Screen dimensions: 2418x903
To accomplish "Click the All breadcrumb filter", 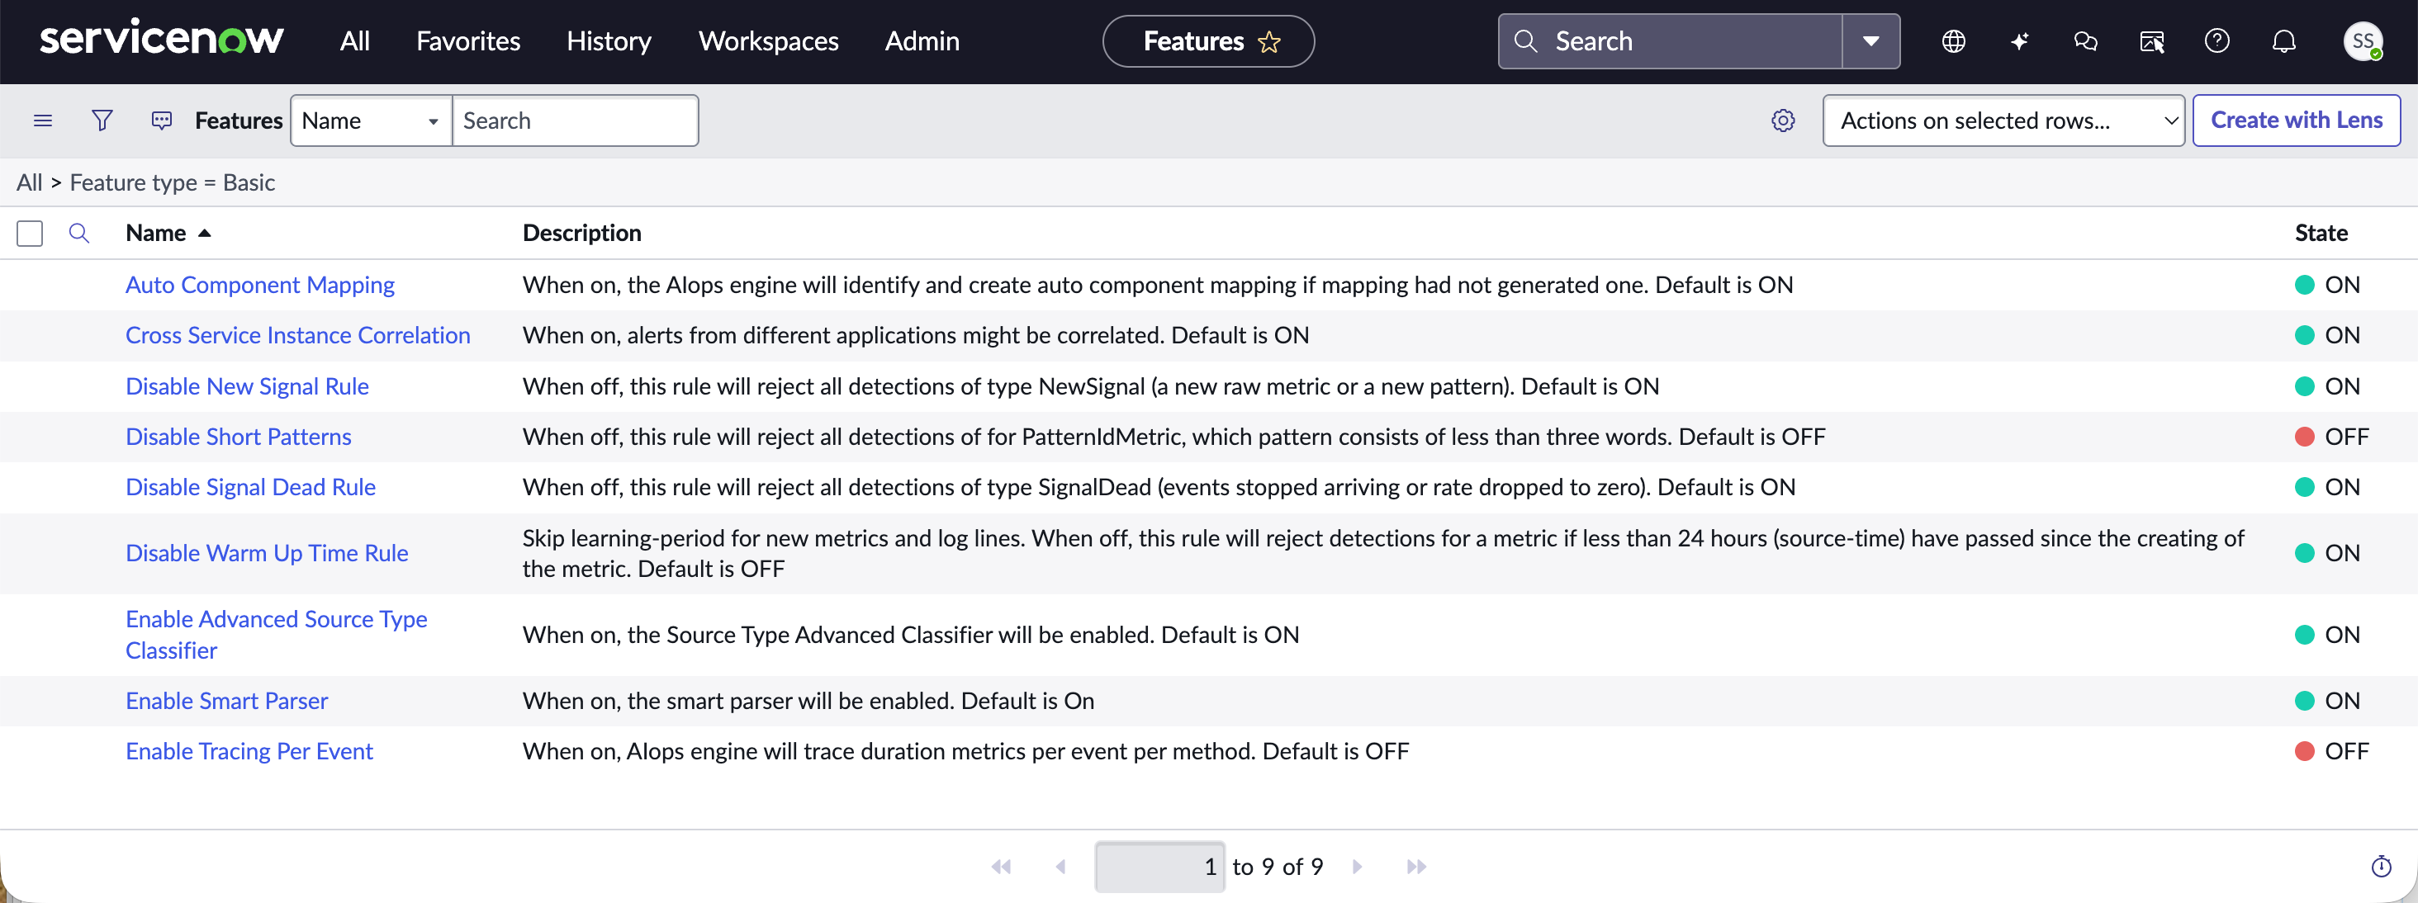I will click(x=29, y=182).
